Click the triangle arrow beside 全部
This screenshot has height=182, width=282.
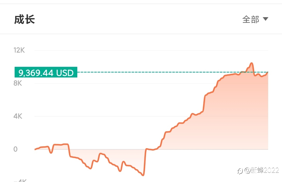point(266,19)
